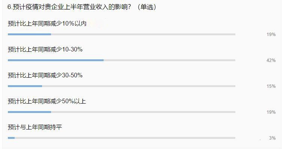286x149 pixels.
Task: Click blue filled portion of the 3% bar
Action: click(x=11, y=138)
